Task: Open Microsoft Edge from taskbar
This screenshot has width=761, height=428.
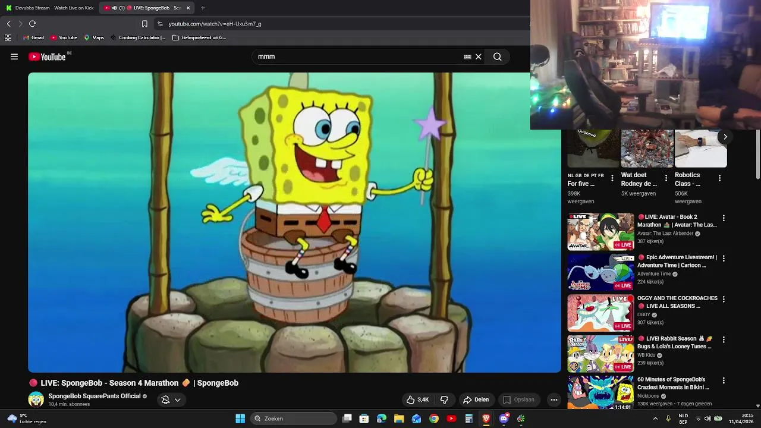Action: coord(382,418)
